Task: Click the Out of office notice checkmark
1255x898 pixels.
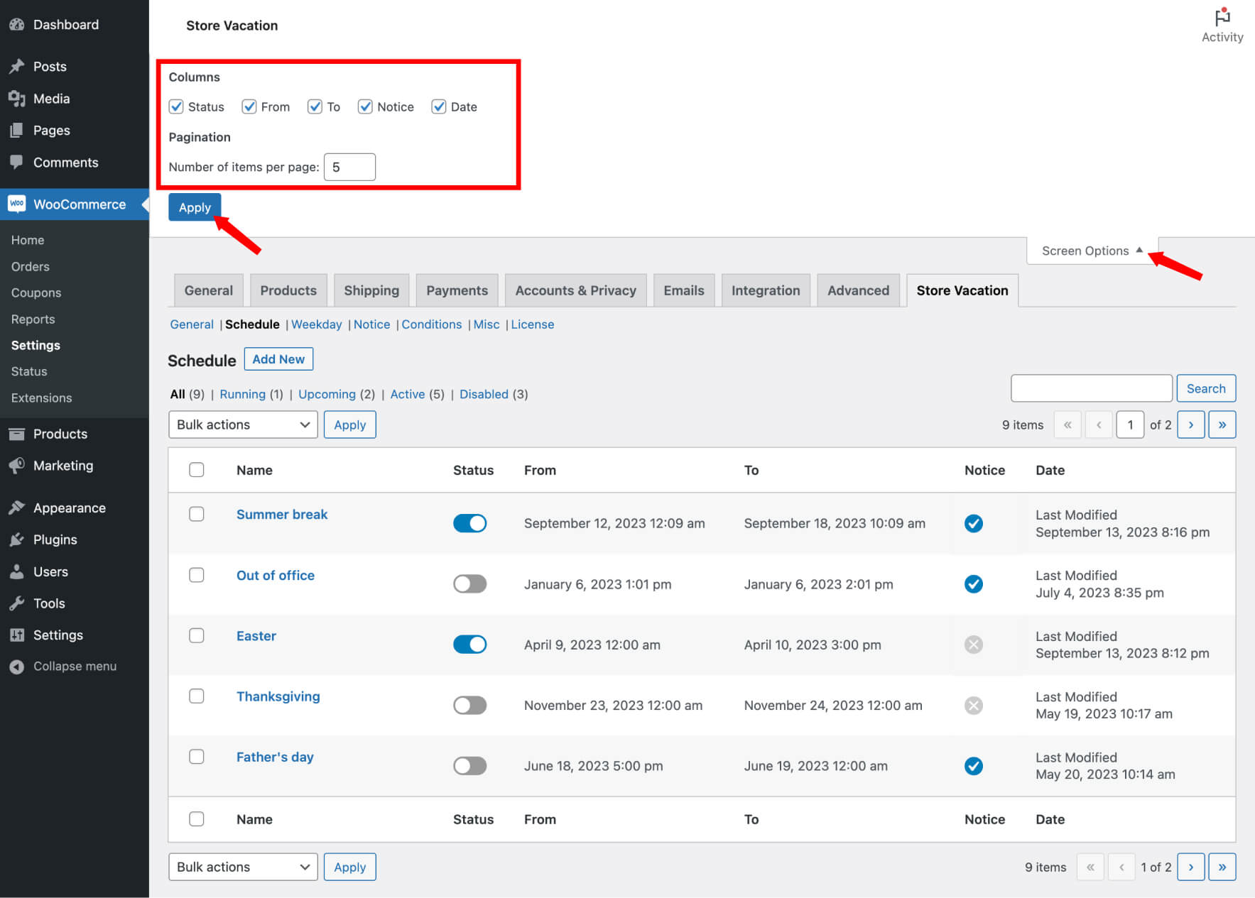Action: pos(974,584)
